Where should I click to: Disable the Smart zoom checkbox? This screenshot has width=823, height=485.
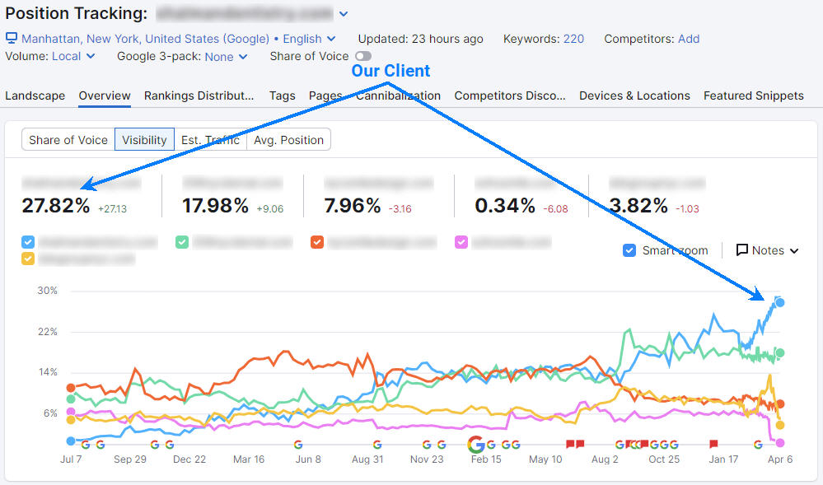tap(629, 250)
